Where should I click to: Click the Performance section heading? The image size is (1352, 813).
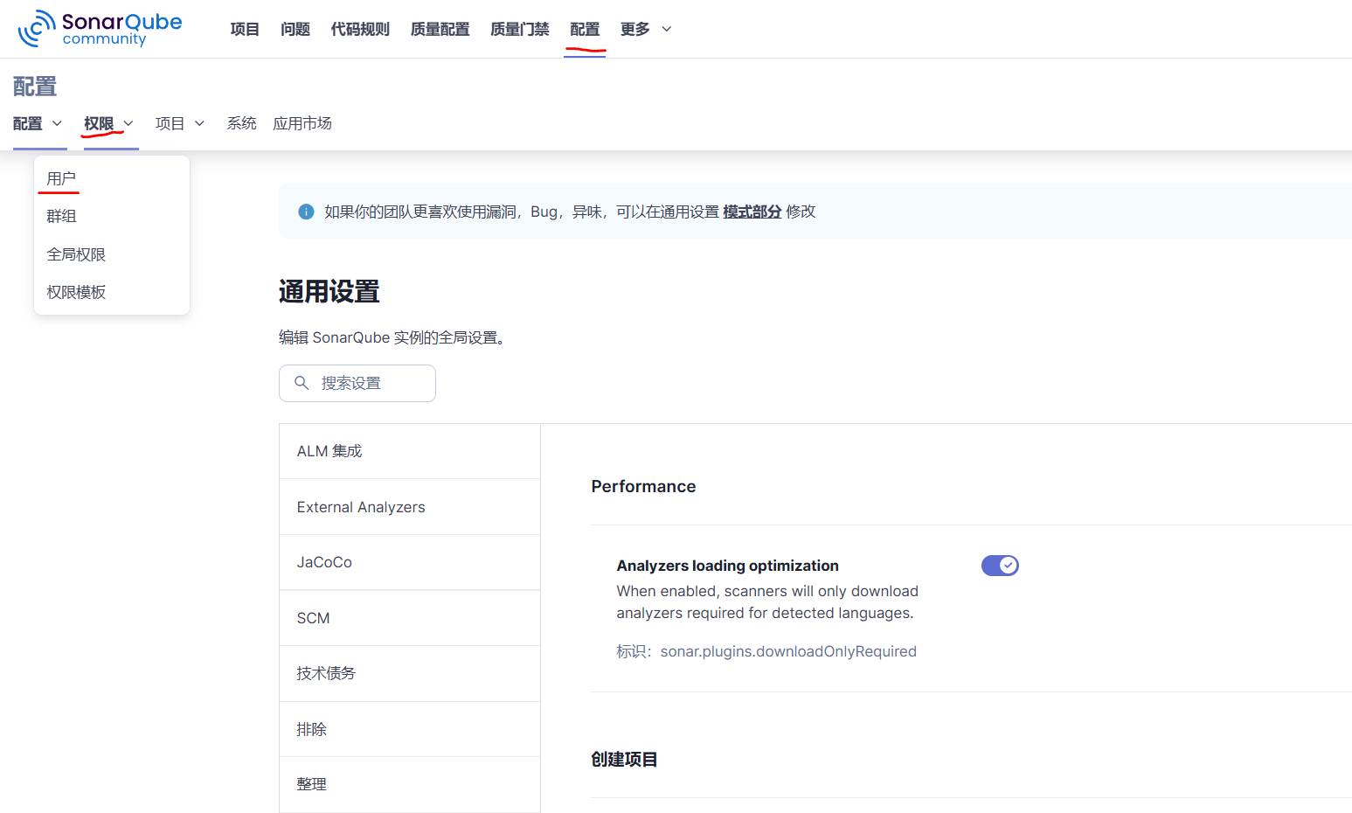[643, 486]
